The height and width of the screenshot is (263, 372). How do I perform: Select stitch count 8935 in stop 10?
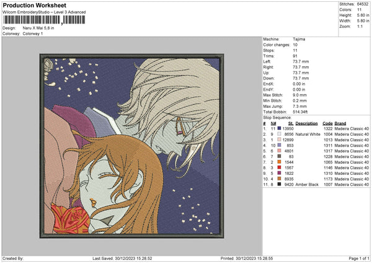[289, 179]
